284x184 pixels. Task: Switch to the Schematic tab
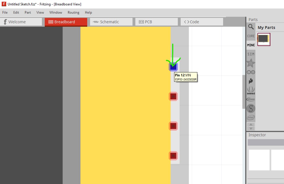[111, 22]
